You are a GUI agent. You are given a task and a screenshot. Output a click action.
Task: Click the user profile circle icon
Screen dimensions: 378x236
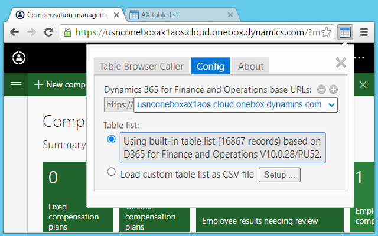(19, 58)
